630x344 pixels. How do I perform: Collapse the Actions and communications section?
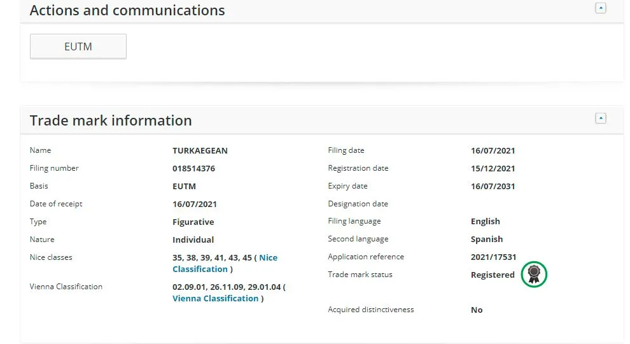tap(600, 8)
